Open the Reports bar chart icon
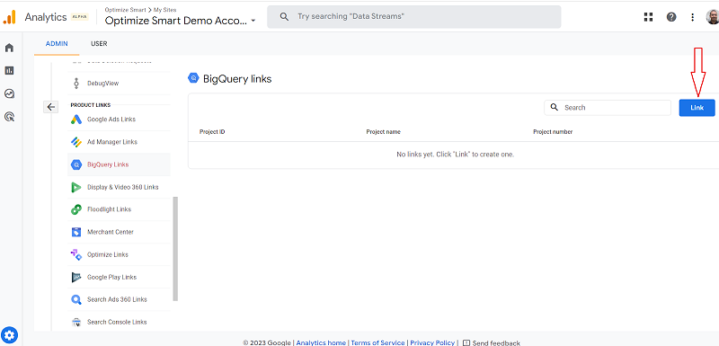The height and width of the screenshot is (346, 719). (x=9, y=71)
